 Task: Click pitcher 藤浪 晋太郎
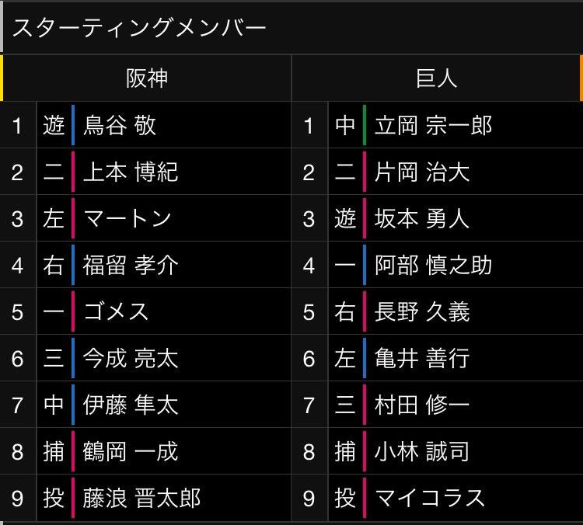(141, 498)
